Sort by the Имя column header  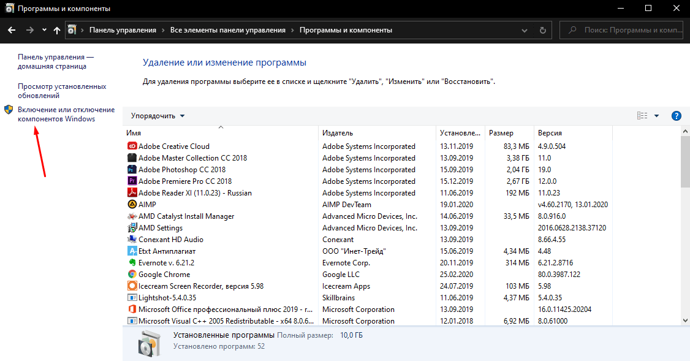(x=220, y=132)
